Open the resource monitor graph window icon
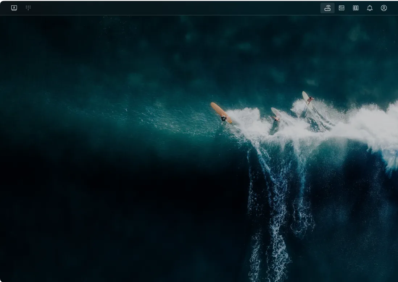The image size is (398, 282). click(x=341, y=8)
